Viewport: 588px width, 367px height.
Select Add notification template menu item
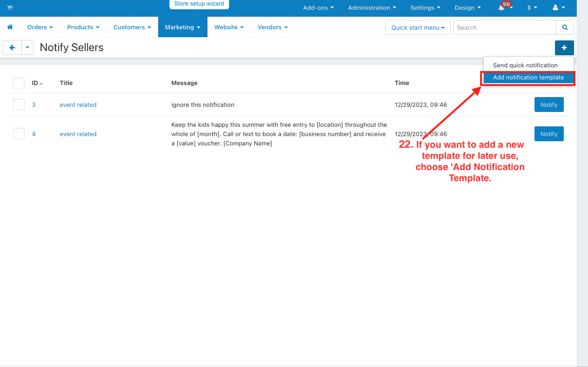(x=528, y=78)
